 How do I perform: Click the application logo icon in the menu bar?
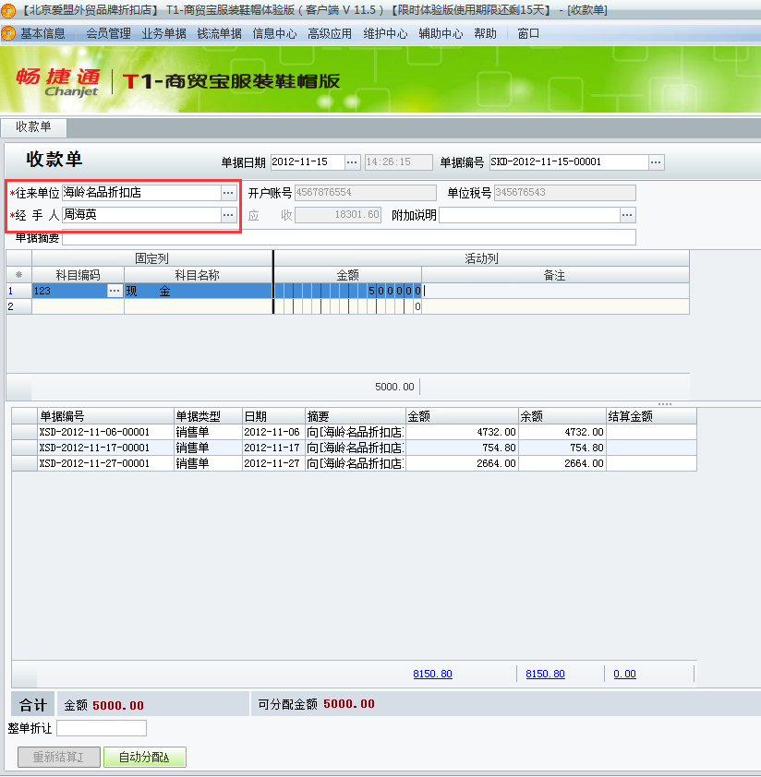pos(8,33)
